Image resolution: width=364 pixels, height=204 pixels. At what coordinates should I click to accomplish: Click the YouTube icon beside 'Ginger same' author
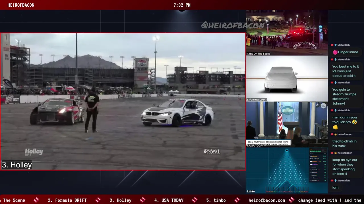(332, 45)
